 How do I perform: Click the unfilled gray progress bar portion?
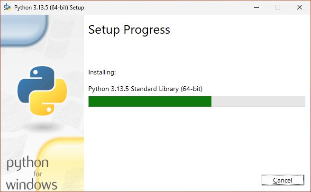258,101
